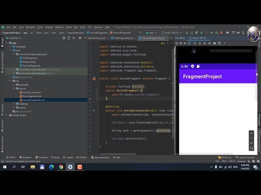261x195 pixels.
Task: Open App Inspection tool window
Action: [100, 158]
